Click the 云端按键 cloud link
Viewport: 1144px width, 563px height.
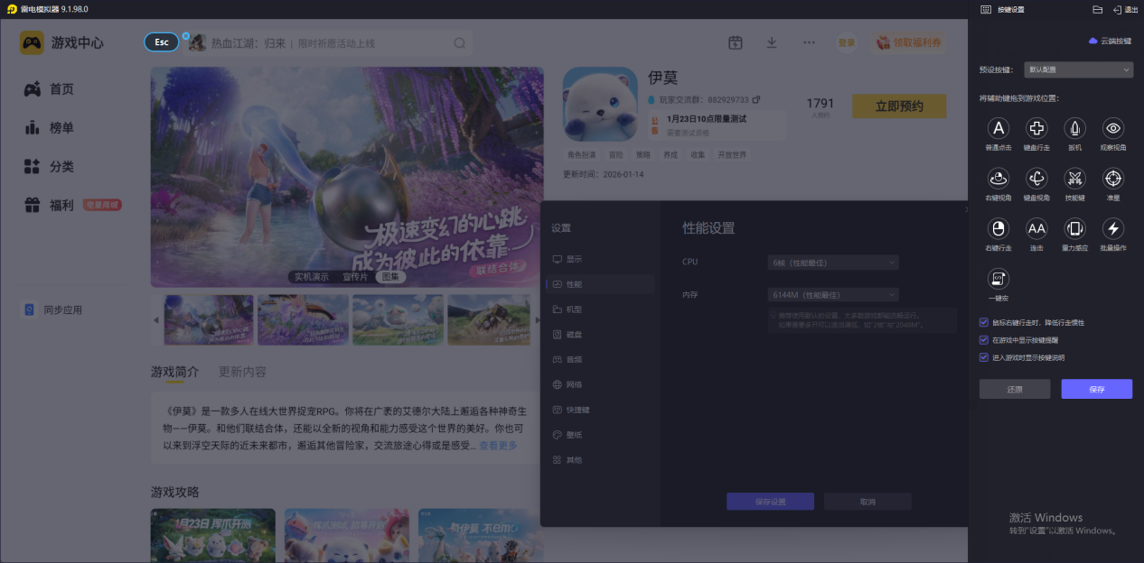pyautogui.click(x=1111, y=42)
